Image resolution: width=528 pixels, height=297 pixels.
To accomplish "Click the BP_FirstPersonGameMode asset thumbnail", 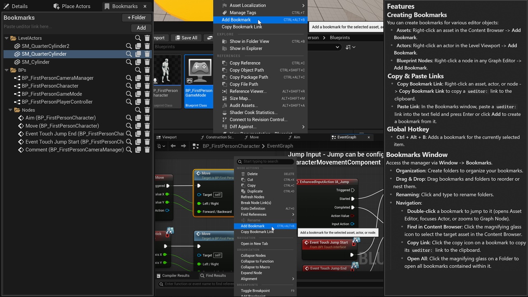I will tap(199, 70).
